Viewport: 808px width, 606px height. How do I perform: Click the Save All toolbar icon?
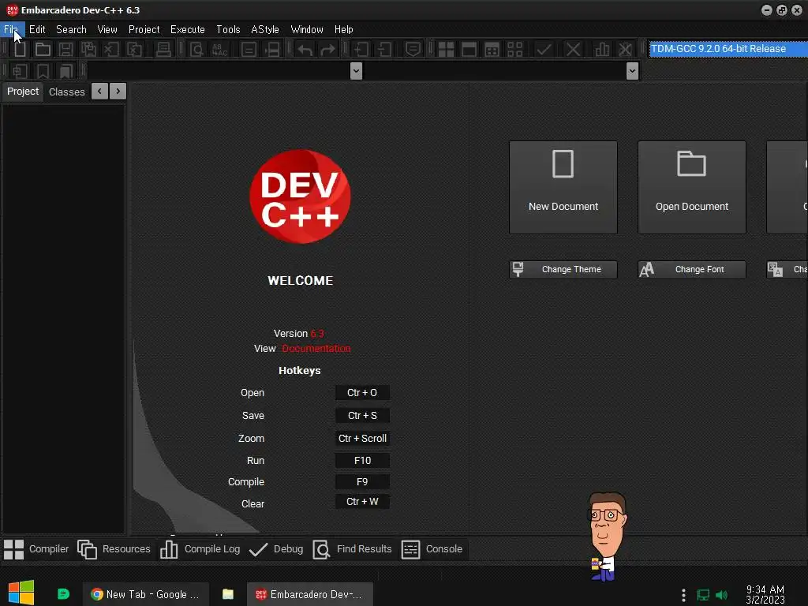(x=88, y=50)
